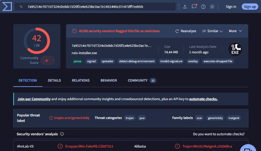Upvote the community score arrow
Viewport: 261px width, 151px height.
pos(51,59)
